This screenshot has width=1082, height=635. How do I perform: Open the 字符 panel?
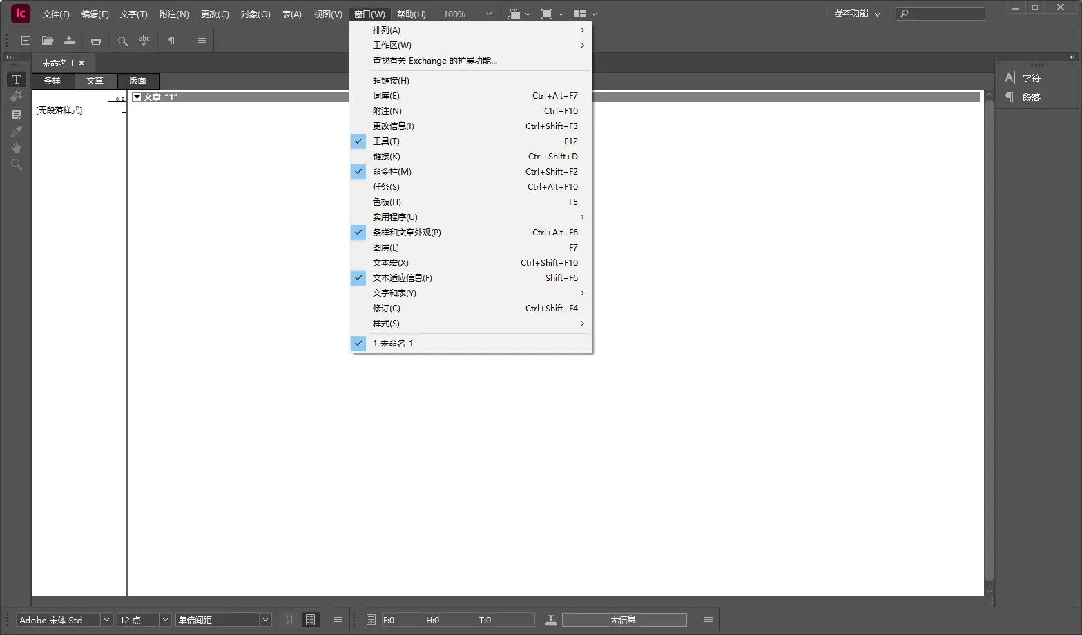(x=1031, y=78)
